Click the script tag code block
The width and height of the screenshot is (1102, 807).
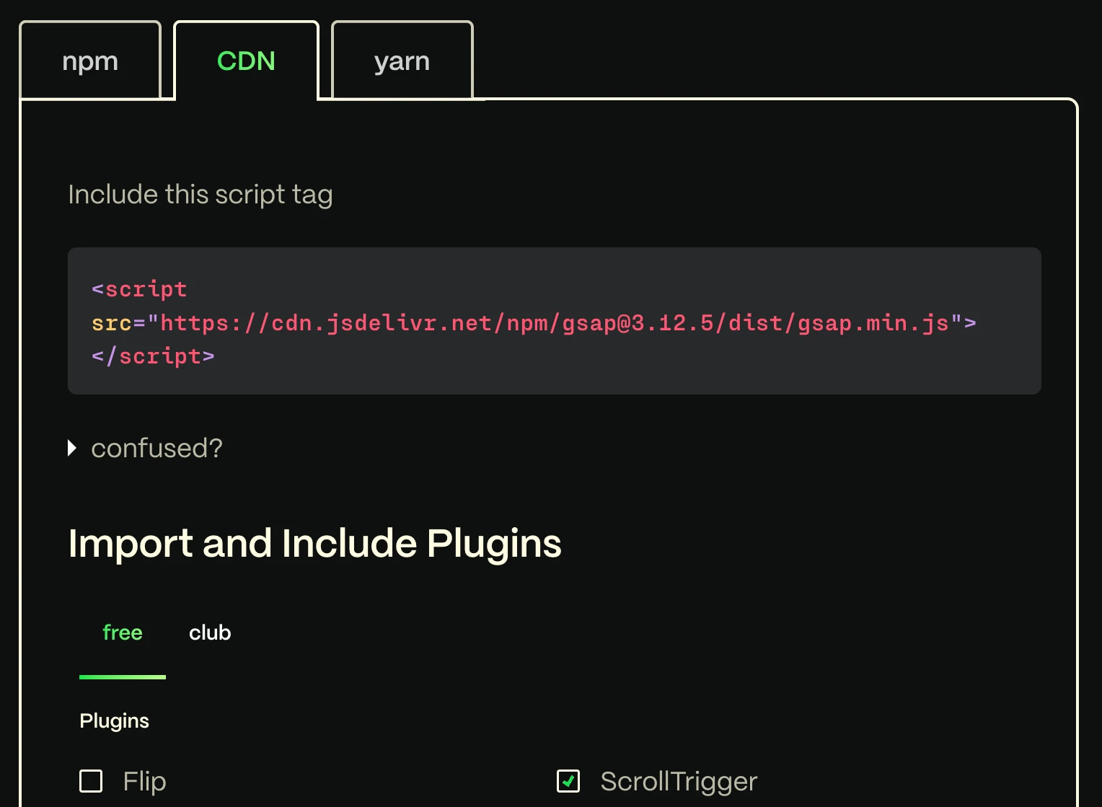click(554, 321)
